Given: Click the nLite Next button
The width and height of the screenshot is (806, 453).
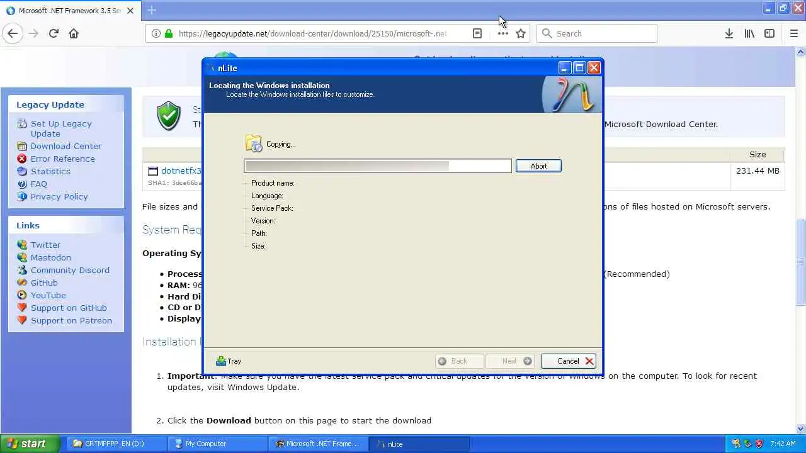Looking at the screenshot, I should pyautogui.click(x=511, y=361).
